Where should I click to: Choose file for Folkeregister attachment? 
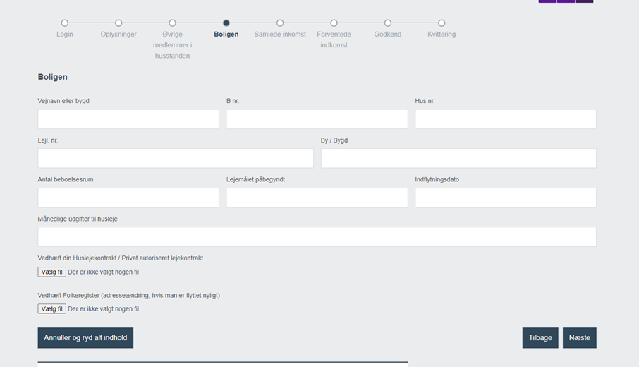click(51, 308)
